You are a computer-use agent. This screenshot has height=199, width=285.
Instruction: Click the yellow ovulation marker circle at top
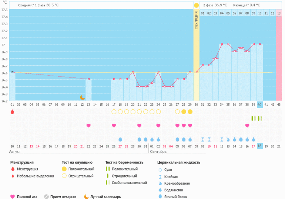tap(196, 5)
